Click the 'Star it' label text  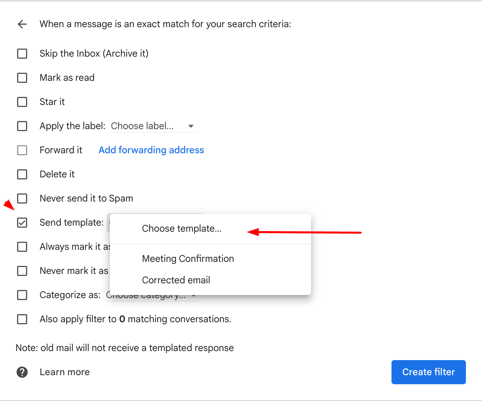pos(52,102)
